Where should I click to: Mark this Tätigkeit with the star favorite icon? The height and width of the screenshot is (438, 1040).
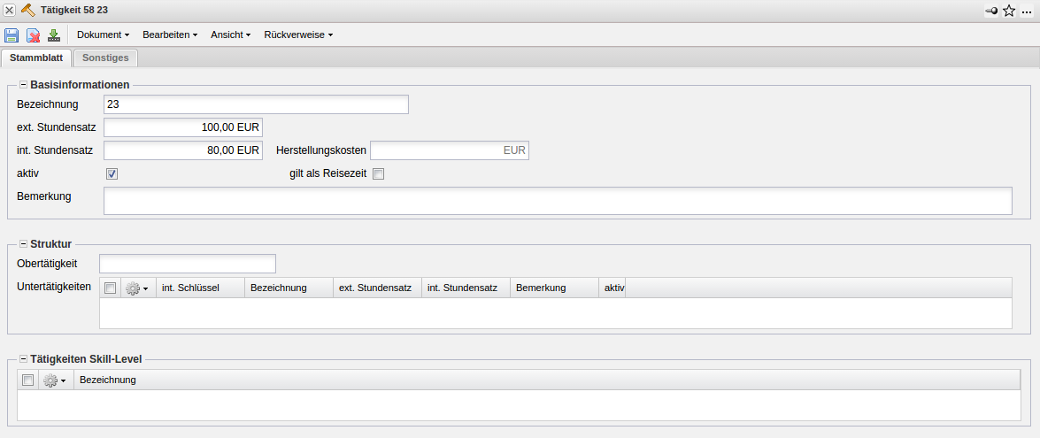(x=1009, y=11)
